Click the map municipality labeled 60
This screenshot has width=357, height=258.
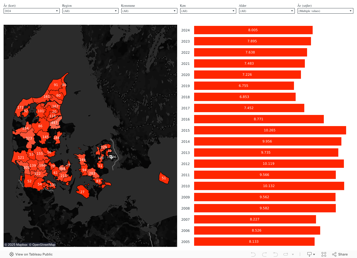tap(58, 95)
